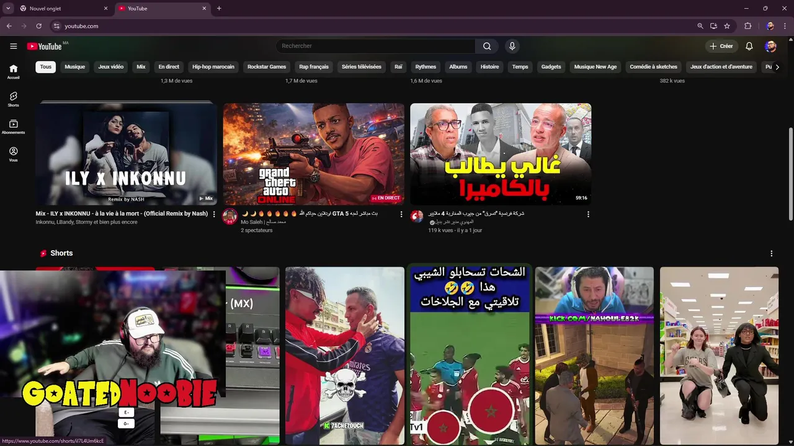Open the YouTube hamburger guide menu

tap(13, 46)
